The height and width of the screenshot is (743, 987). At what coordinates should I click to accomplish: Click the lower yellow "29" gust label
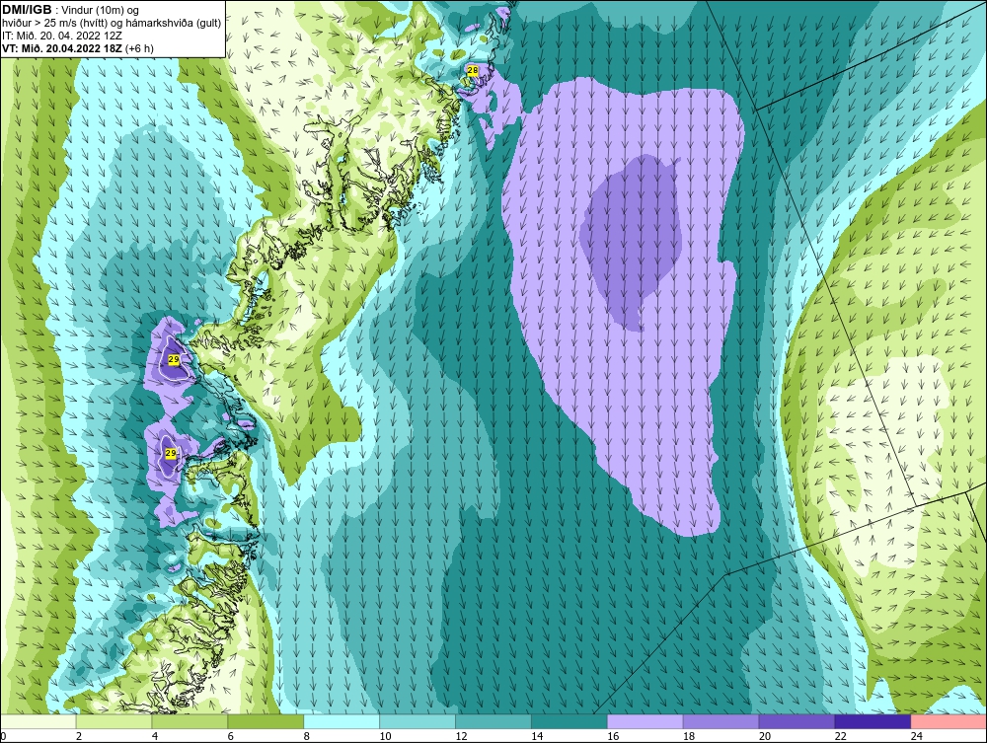tap(171, 453)
